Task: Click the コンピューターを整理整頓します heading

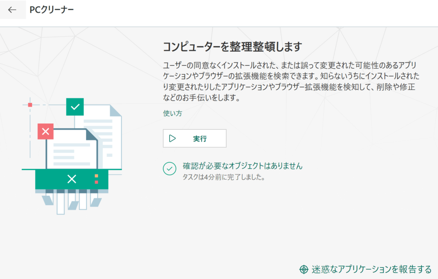Action: click(232, 46)
